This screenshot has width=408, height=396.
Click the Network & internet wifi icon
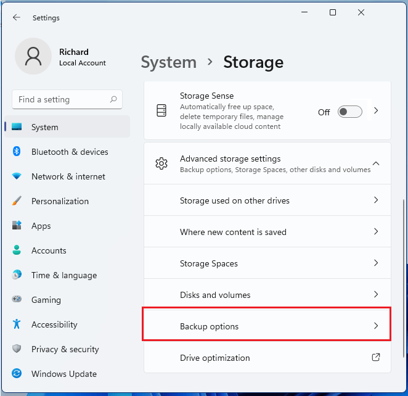[x=17, y=176]
